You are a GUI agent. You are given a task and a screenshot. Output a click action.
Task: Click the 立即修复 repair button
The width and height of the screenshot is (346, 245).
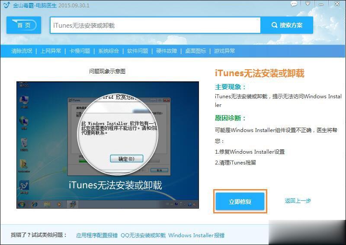(x=240, y=201)
